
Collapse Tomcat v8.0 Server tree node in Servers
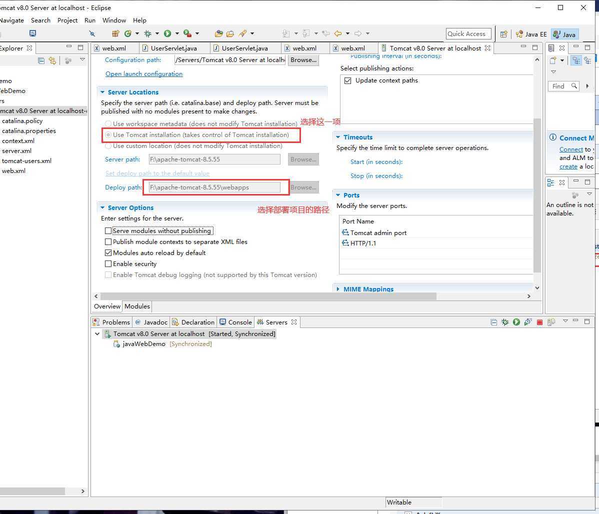[x=97, y=333]
